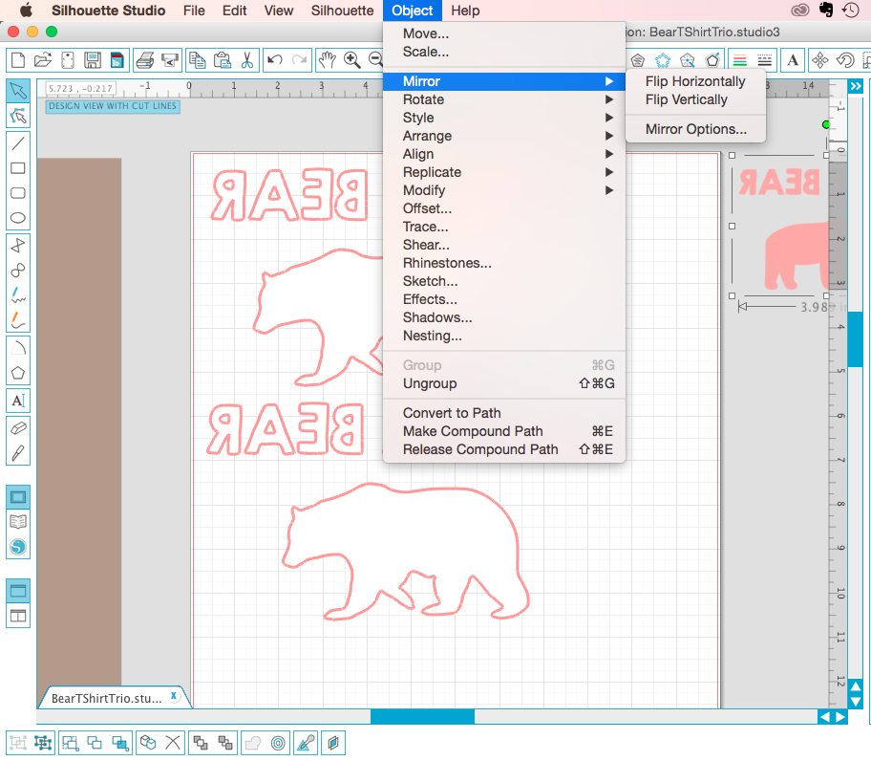Click the Zoom In magnifier

click(x=351, y=60)
